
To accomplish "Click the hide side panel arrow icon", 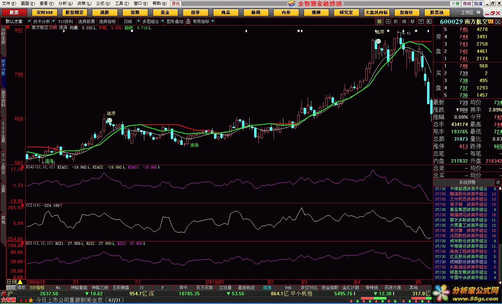I will point(429,21).
